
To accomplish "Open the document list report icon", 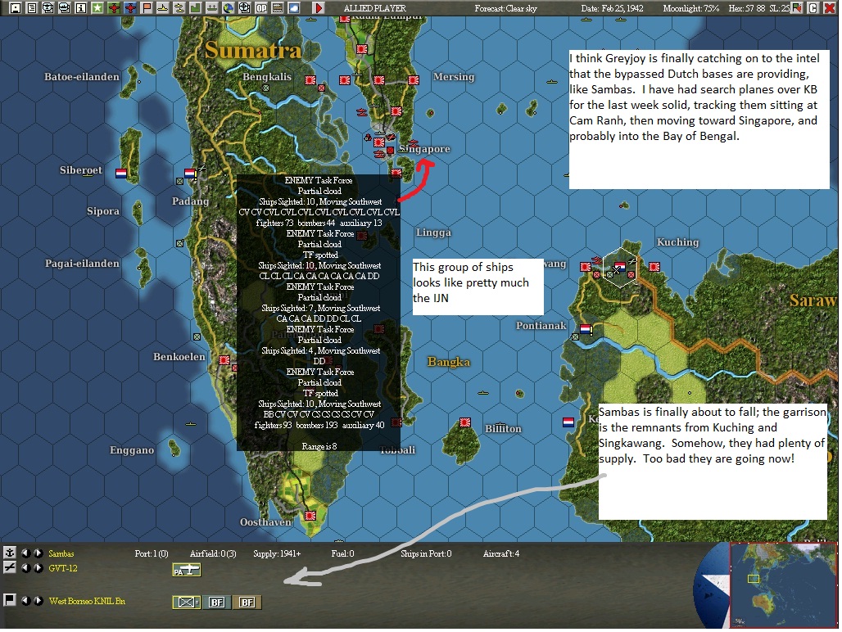I will 32,7.
